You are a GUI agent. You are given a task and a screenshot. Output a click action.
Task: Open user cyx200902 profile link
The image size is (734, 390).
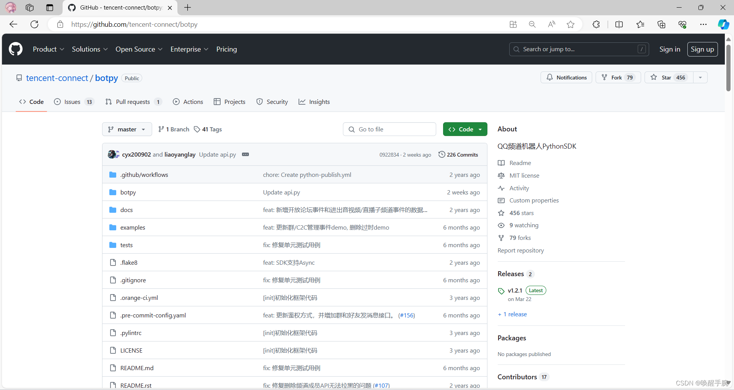point(136,154)
